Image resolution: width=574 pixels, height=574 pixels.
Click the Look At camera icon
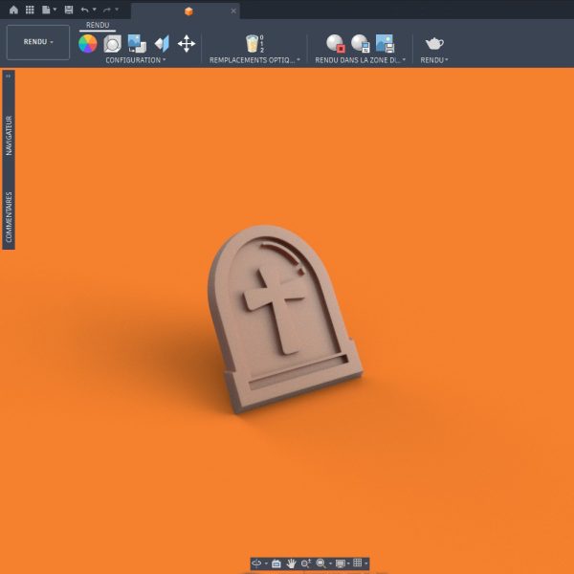pyautogui.click(x=276, y=563)
